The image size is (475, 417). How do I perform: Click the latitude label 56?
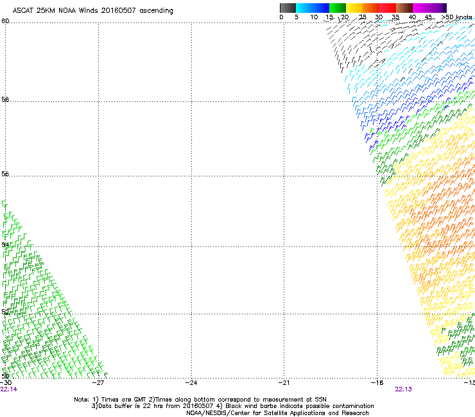pos(5,174)
